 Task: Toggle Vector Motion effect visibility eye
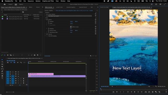click(47, 14)
